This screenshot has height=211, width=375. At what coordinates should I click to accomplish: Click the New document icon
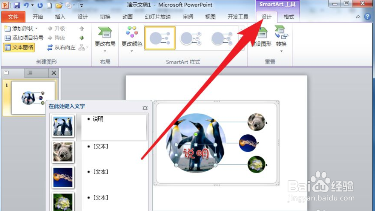pyautogui.click(x=49, y=5)
